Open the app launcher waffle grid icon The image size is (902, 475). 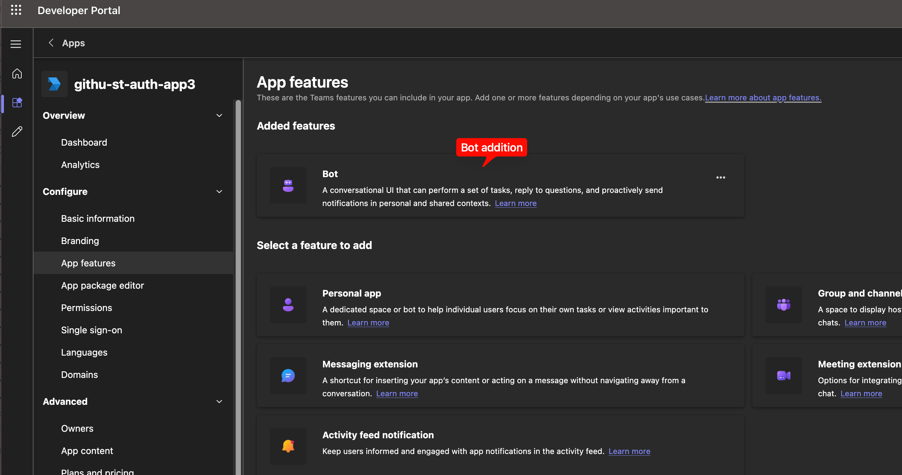click(16, 10)
